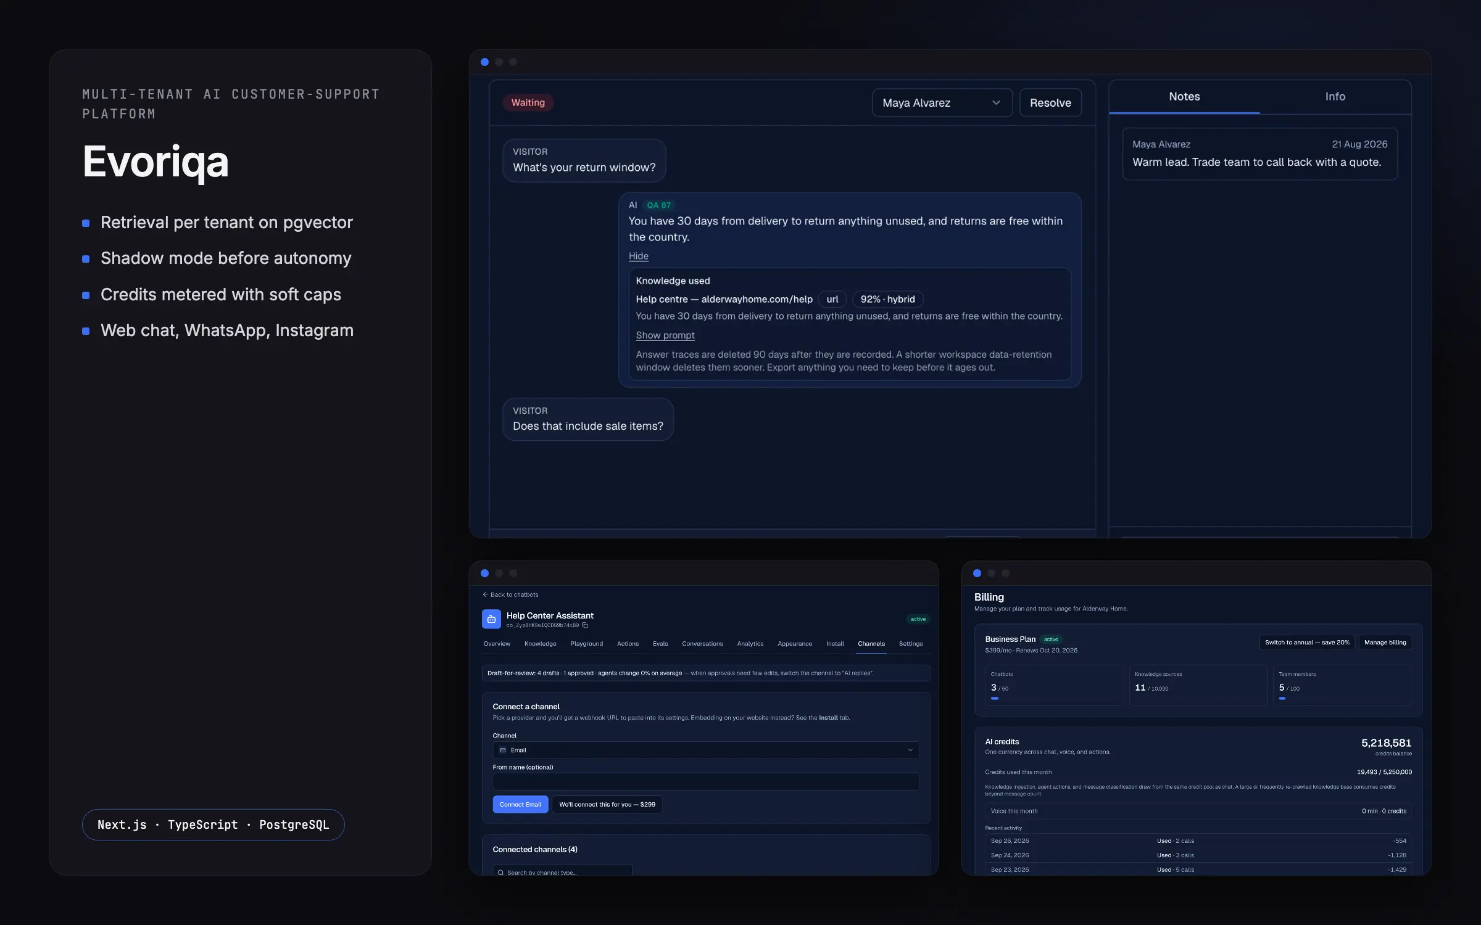This screenshot has width=1481, height=925.
Task: Click the Chatbots 3 / 50 usage card
Action: pos(1054,684)
